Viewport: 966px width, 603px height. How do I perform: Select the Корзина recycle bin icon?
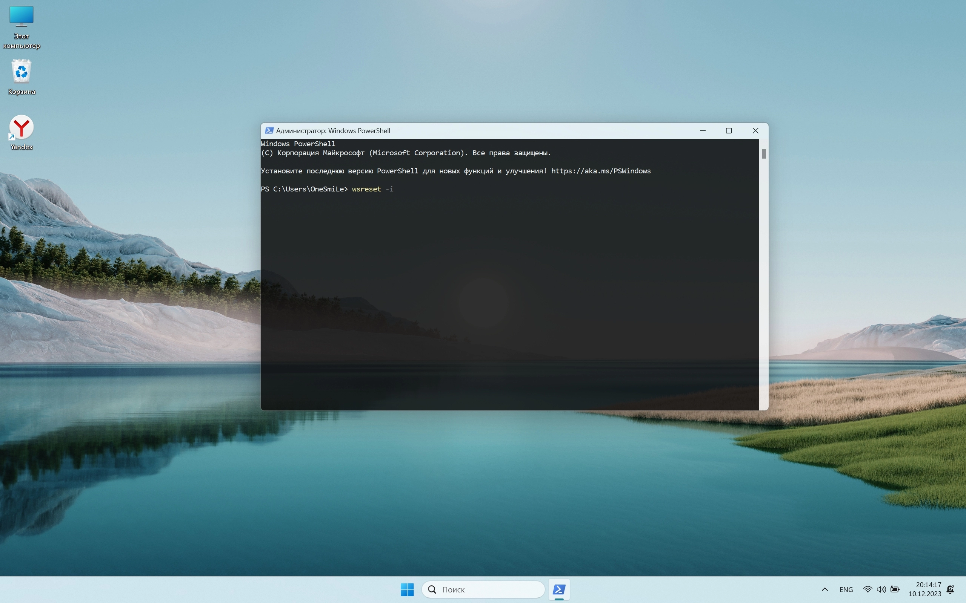click(21, 72)
